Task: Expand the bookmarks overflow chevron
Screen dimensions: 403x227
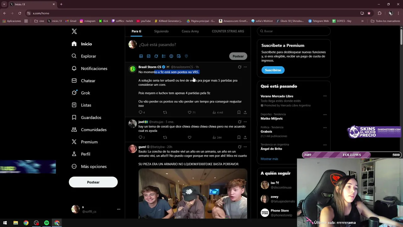Action: (x=362, y=21)
